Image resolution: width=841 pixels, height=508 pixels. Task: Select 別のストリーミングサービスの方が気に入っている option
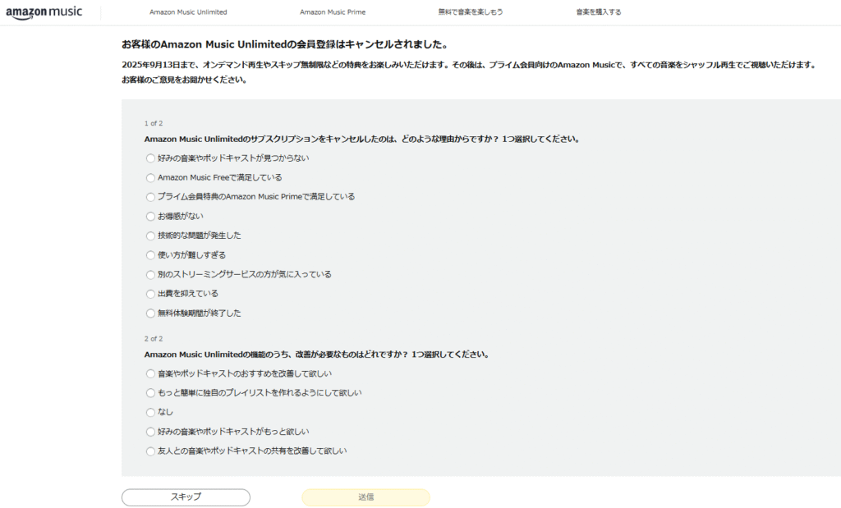point(151,275)
